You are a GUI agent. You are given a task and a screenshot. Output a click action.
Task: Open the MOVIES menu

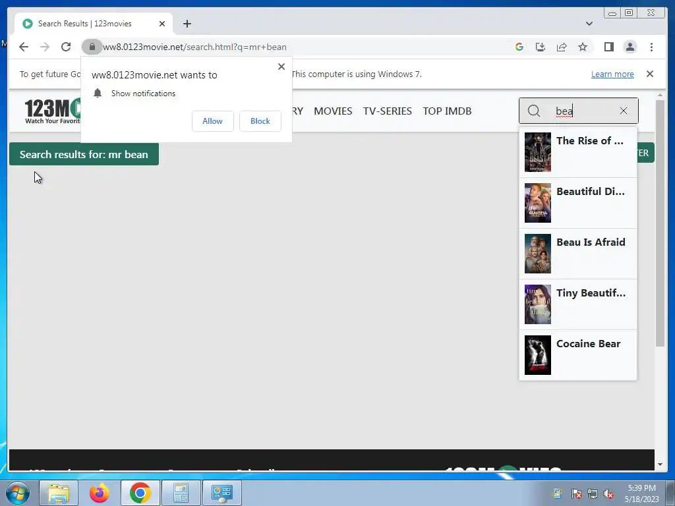click(x=333, y=111)
